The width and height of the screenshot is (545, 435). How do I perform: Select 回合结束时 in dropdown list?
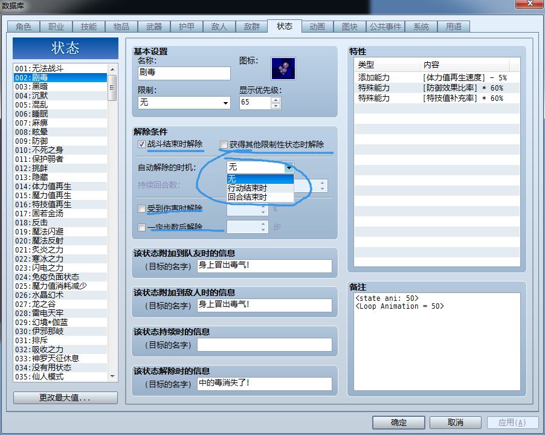click(x=260, y=197)
